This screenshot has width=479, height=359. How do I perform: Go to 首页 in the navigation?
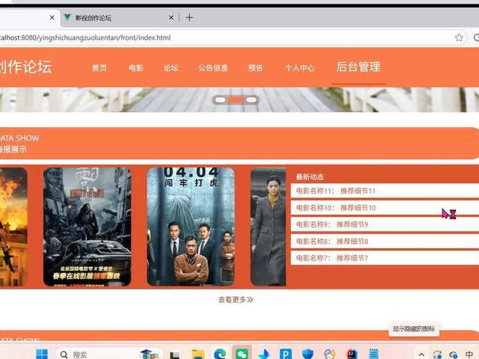click(x=99, y=68)
